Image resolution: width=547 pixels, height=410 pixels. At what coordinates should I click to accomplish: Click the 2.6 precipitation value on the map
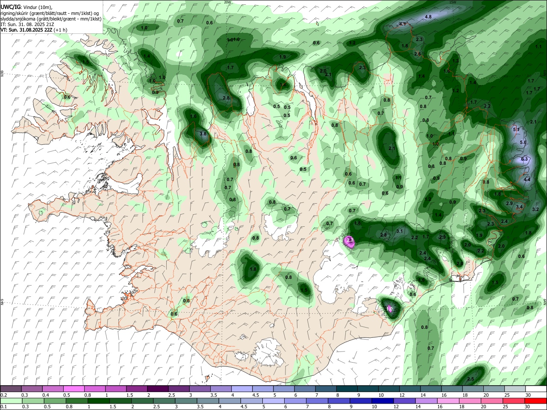(418, 54)
